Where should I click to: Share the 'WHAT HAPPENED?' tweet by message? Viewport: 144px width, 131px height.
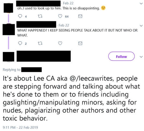point(80,43)
